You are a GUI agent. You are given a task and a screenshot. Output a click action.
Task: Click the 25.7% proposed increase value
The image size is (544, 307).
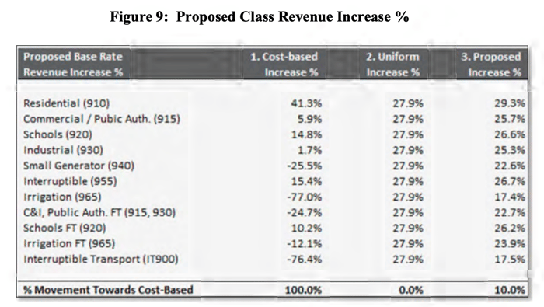[510, 119]
